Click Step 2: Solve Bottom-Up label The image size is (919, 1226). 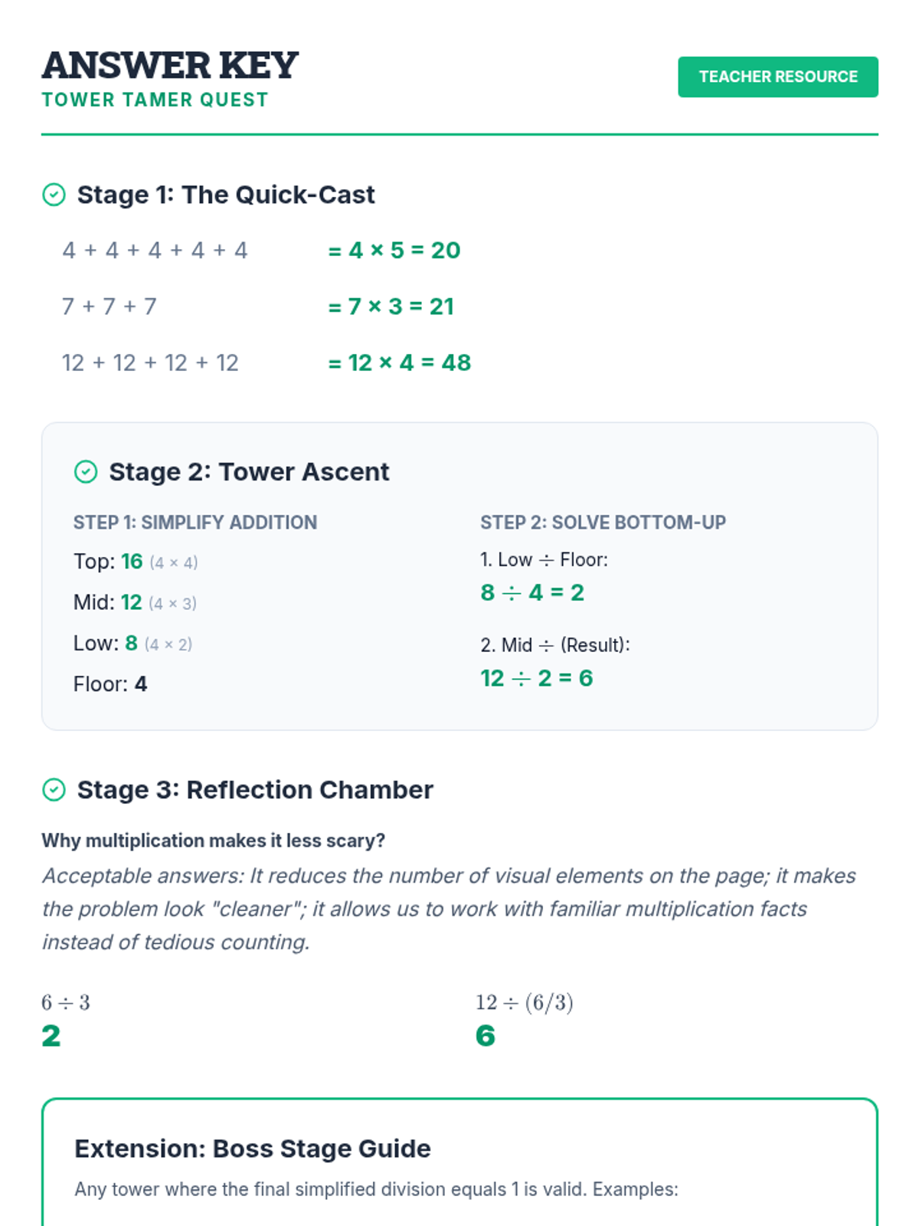603,523
